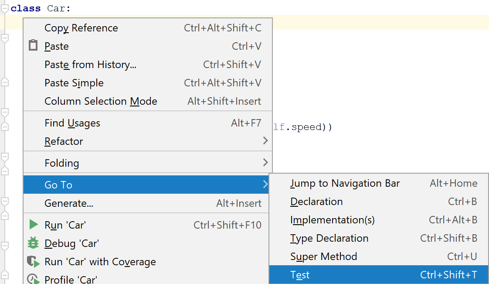Open the Refactor submenu arrow
The height and width of the screenshot is (284, 489).
click(x=265, y=141)
